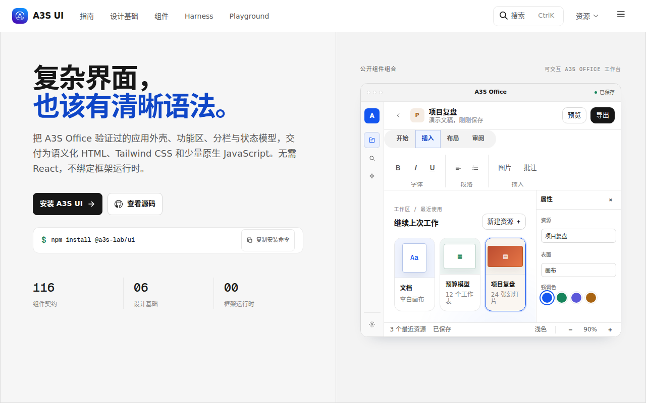Open the 查看源码 GitHub link
Viewport: 646px width, 403px height.
135,204
